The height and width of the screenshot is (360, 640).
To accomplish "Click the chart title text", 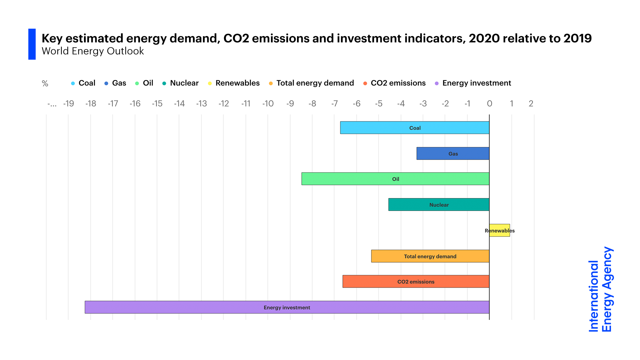I will [x=316, y=38].
